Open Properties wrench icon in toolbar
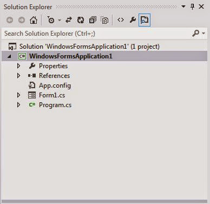210x204 pixels. click(133, 20)
